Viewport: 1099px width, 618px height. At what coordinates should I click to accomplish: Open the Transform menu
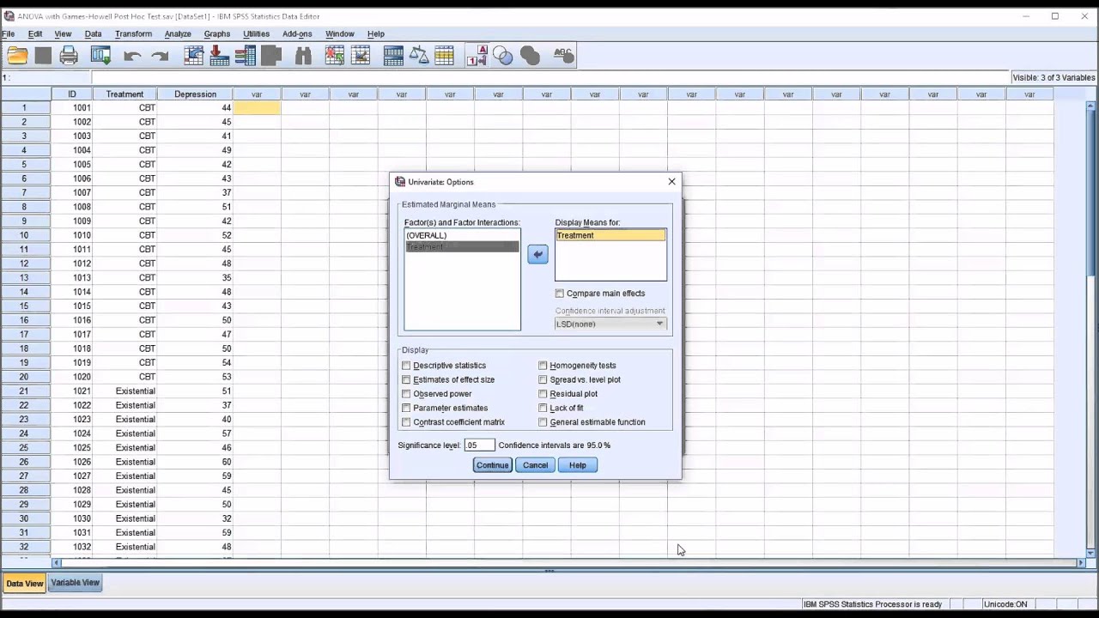pos(133,33)
